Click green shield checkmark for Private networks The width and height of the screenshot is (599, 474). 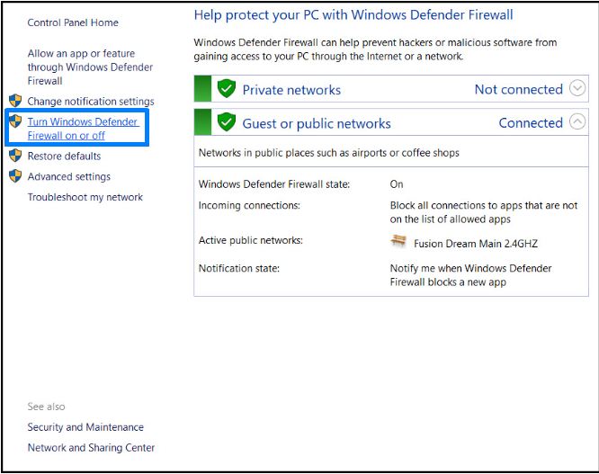click(x=227, y=89)
